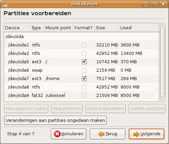The image size is (169, 144).
Task: Click the New partition button
Action: (67, 109)
